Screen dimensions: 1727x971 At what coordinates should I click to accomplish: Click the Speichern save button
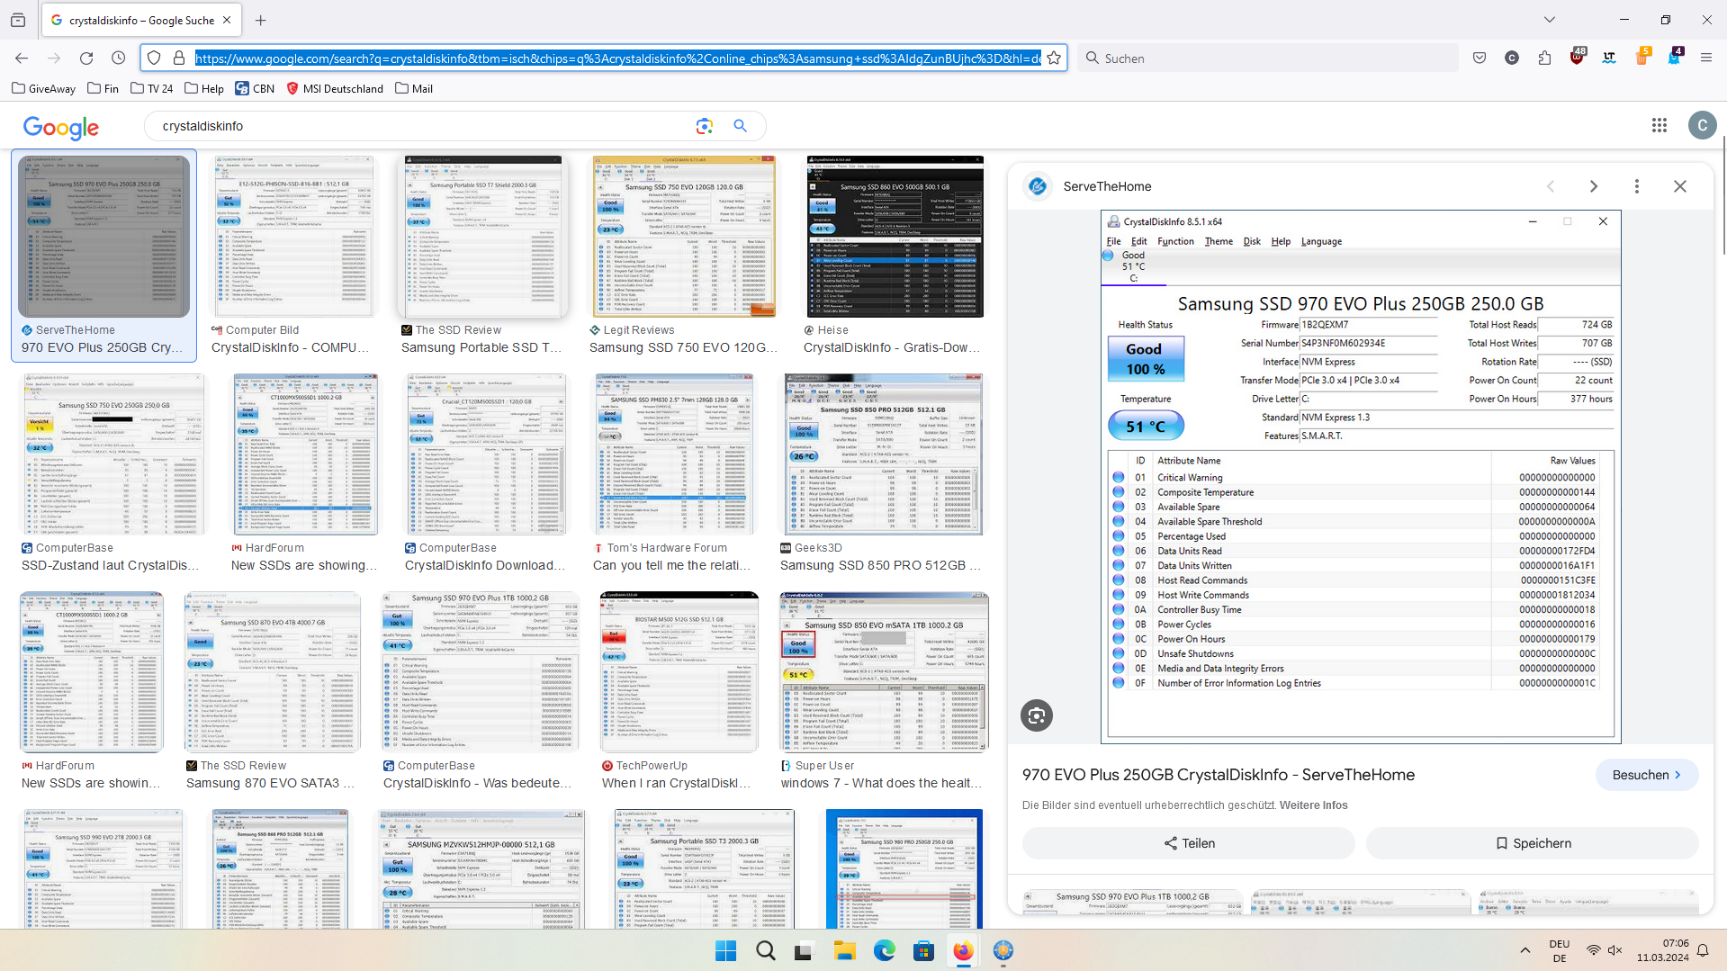[1533, 843]
